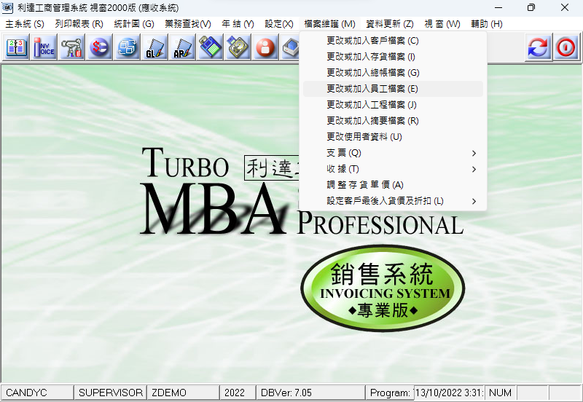This screenshot has height=402, width=583.
Task: Click the robot figure toolbar icon
Action: tap(71, 47)
